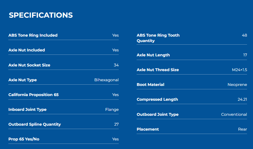Select the Boot Material label
The height and width of the screenshot is (149, 253).
click(x=151, y=85)
